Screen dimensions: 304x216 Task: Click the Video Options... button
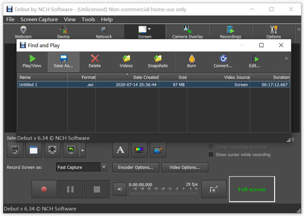(185, 167)
